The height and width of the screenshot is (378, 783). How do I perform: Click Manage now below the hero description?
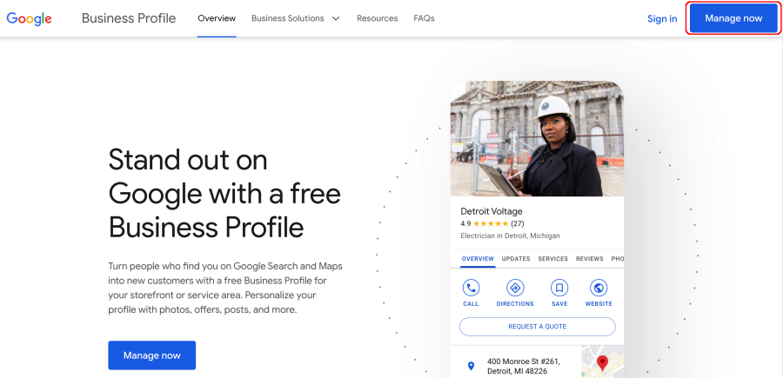point(151,355)
